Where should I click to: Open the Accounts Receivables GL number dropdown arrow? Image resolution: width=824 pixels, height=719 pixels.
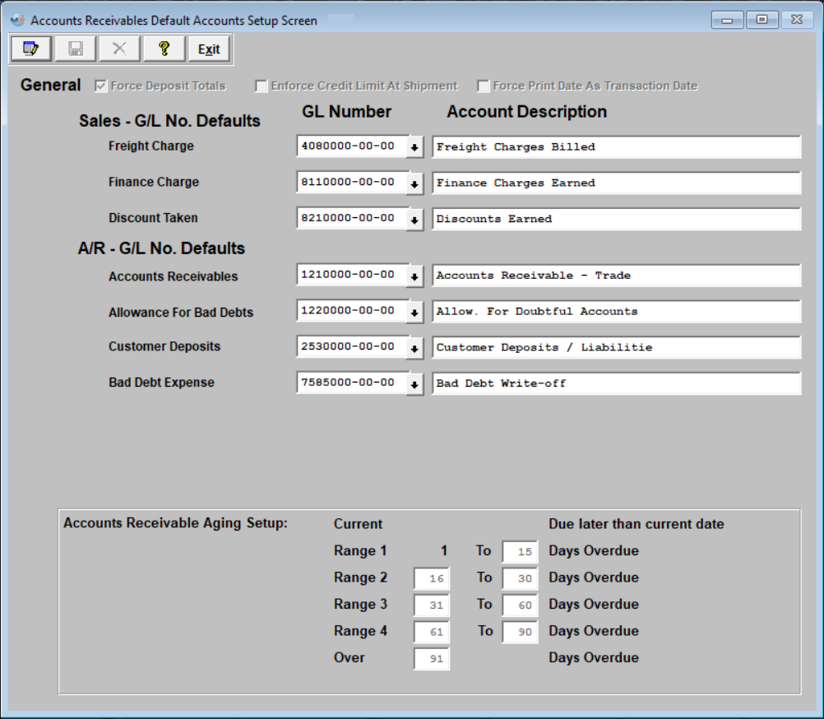[414, 276]
